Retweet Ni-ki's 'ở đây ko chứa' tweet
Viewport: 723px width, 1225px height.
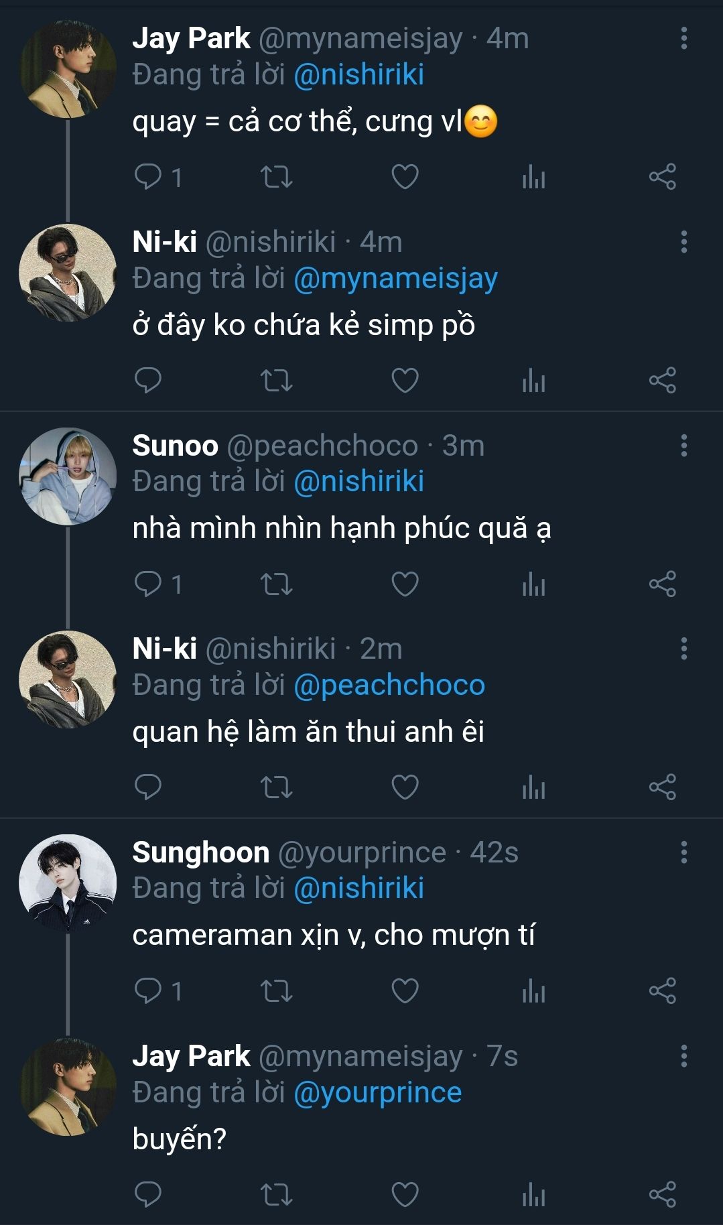276,381
